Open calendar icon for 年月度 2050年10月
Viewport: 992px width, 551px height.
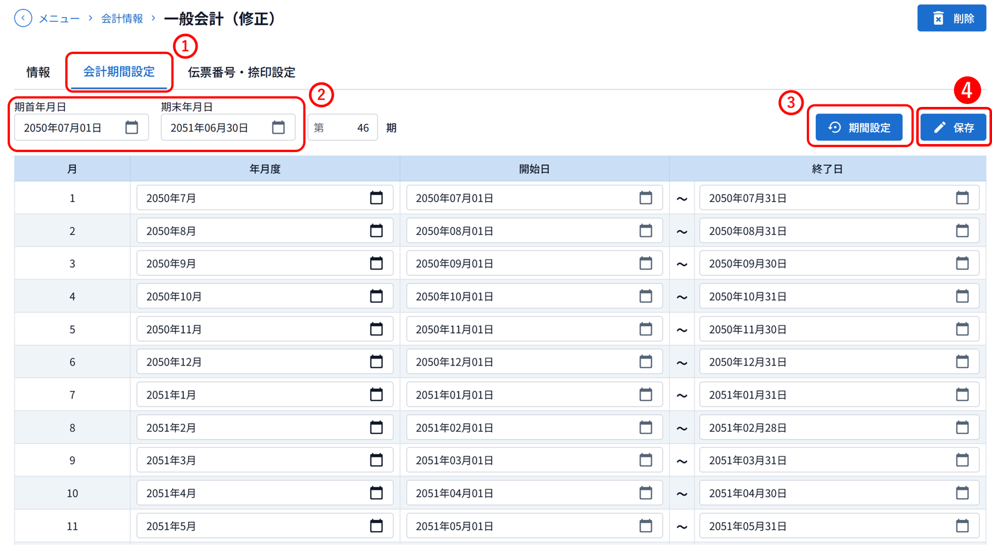tap(376, 296)
